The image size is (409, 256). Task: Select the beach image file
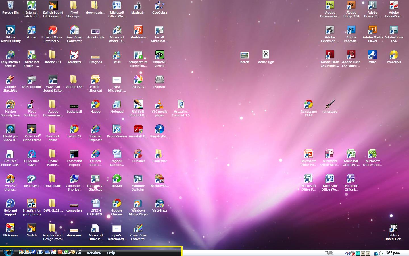pos(245,57)
